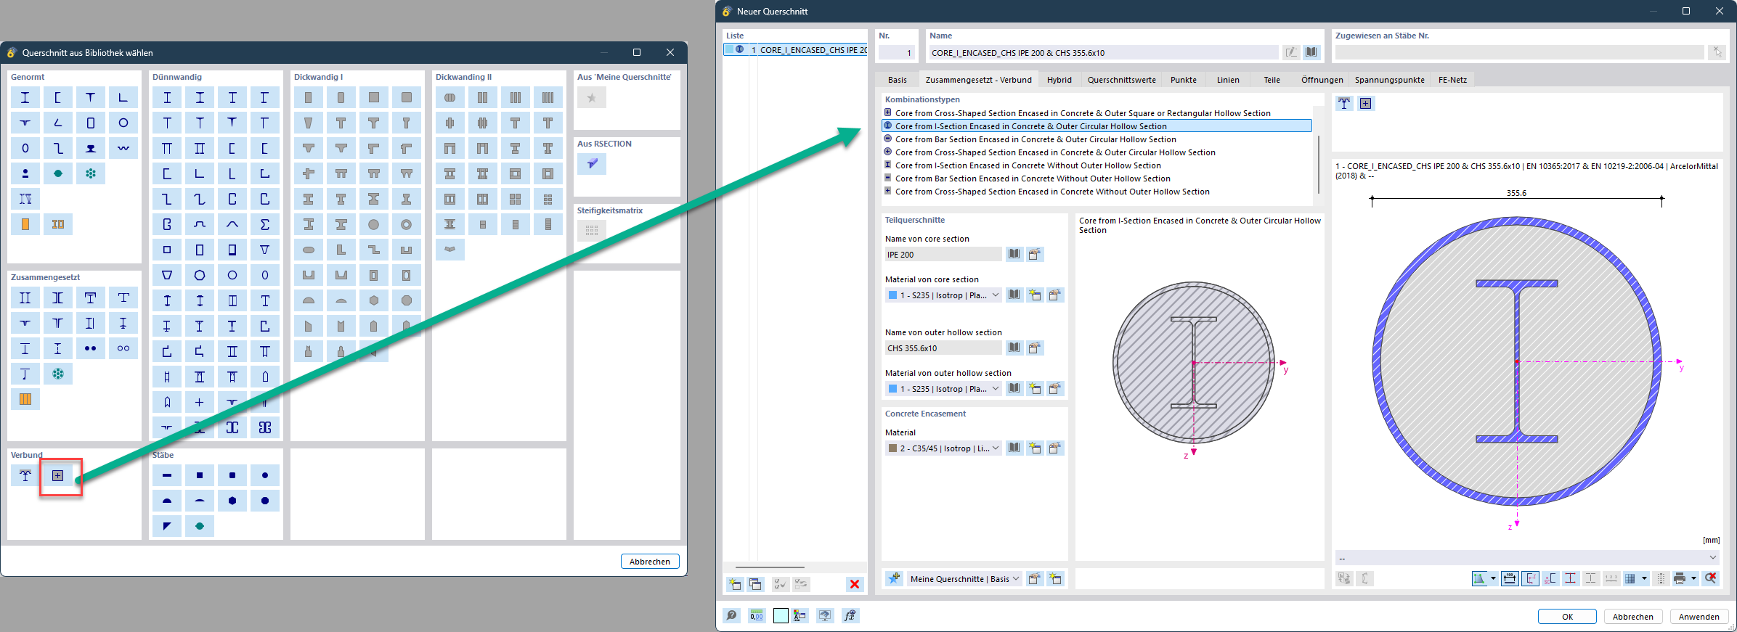Open the Aus RSECTION import icon
Viewport: 1737px width, 632px height.
[592, 164]
